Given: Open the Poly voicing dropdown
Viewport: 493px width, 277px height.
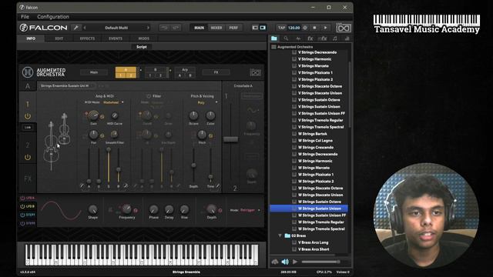Looking at the screenshot, I should tap(207, 102).
